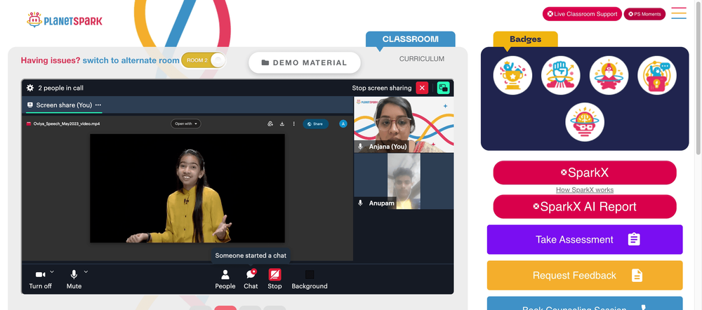Click the red X to stop screen sharing
Viewport: 702px width, 310px height.
pos(422,88)
